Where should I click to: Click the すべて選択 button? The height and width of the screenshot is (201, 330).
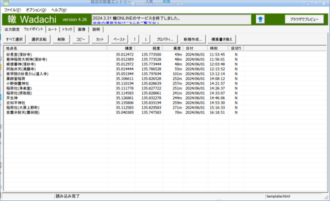point(14,39)
